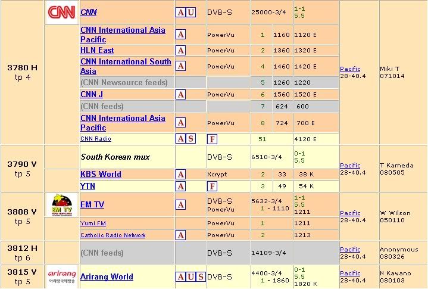The height and width of the screenshot is (289, 428).
Task: Click the A icon in HLN East row
Action: point(181,51)
